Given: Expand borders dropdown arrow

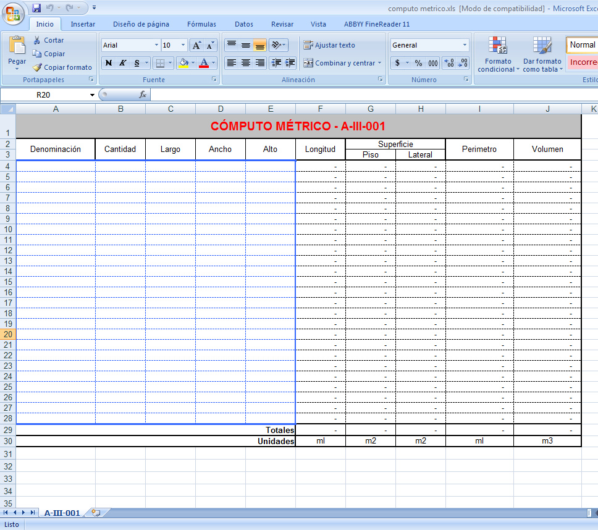Looking at the screenshot, I should tap(170, 63).
